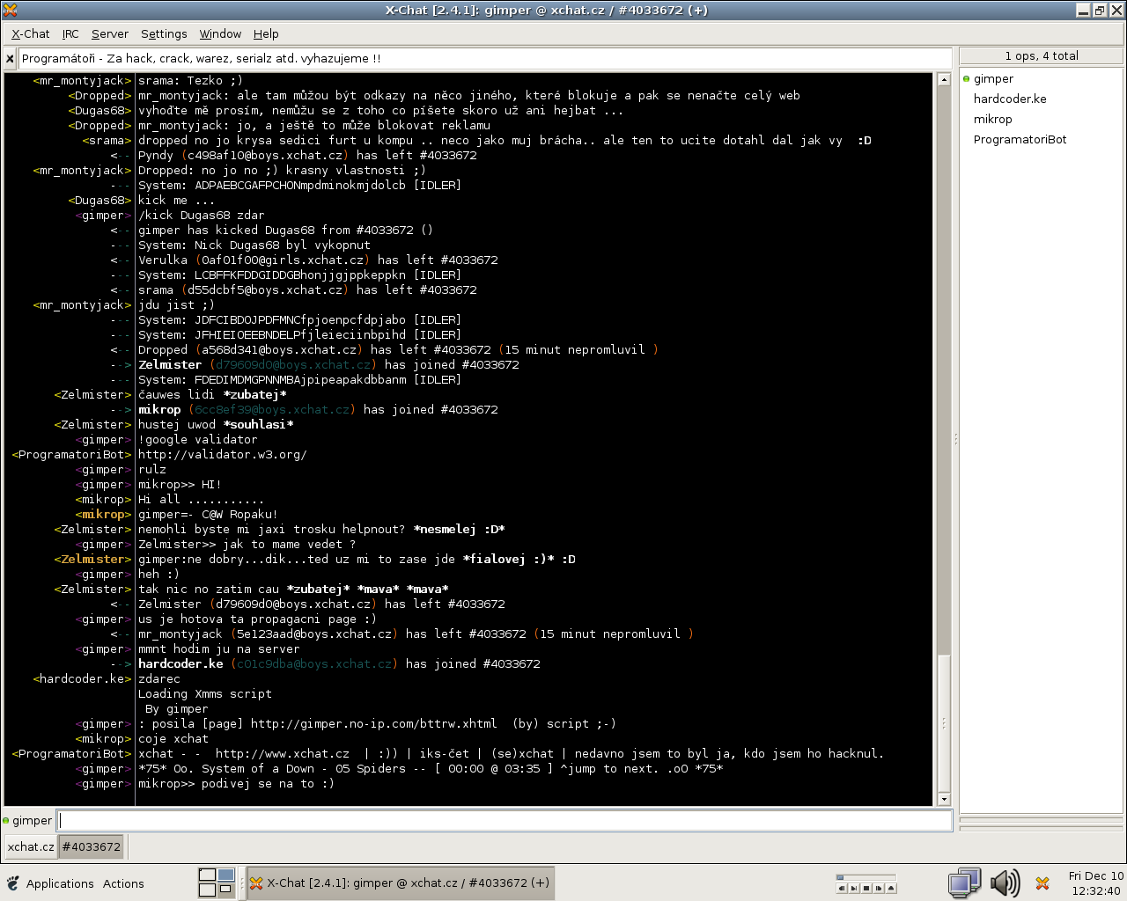Close the current channel tab with X button

[10, 59]
